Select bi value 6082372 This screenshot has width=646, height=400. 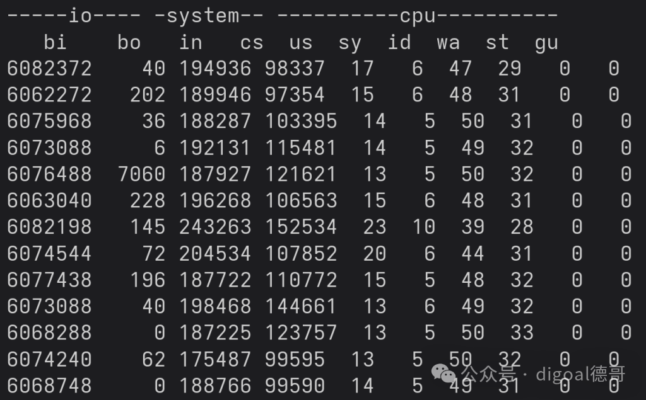point(49,68)
